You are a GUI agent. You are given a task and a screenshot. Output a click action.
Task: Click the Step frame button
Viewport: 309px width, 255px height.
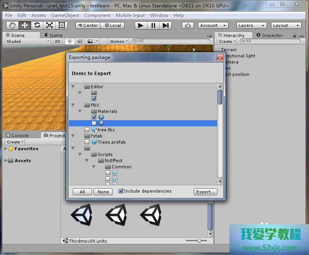(x=165, y=25)
